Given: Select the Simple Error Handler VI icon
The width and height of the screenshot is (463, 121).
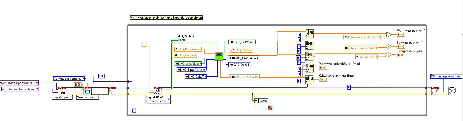Looking at the screenshot, I should click(x=452, y=91).
